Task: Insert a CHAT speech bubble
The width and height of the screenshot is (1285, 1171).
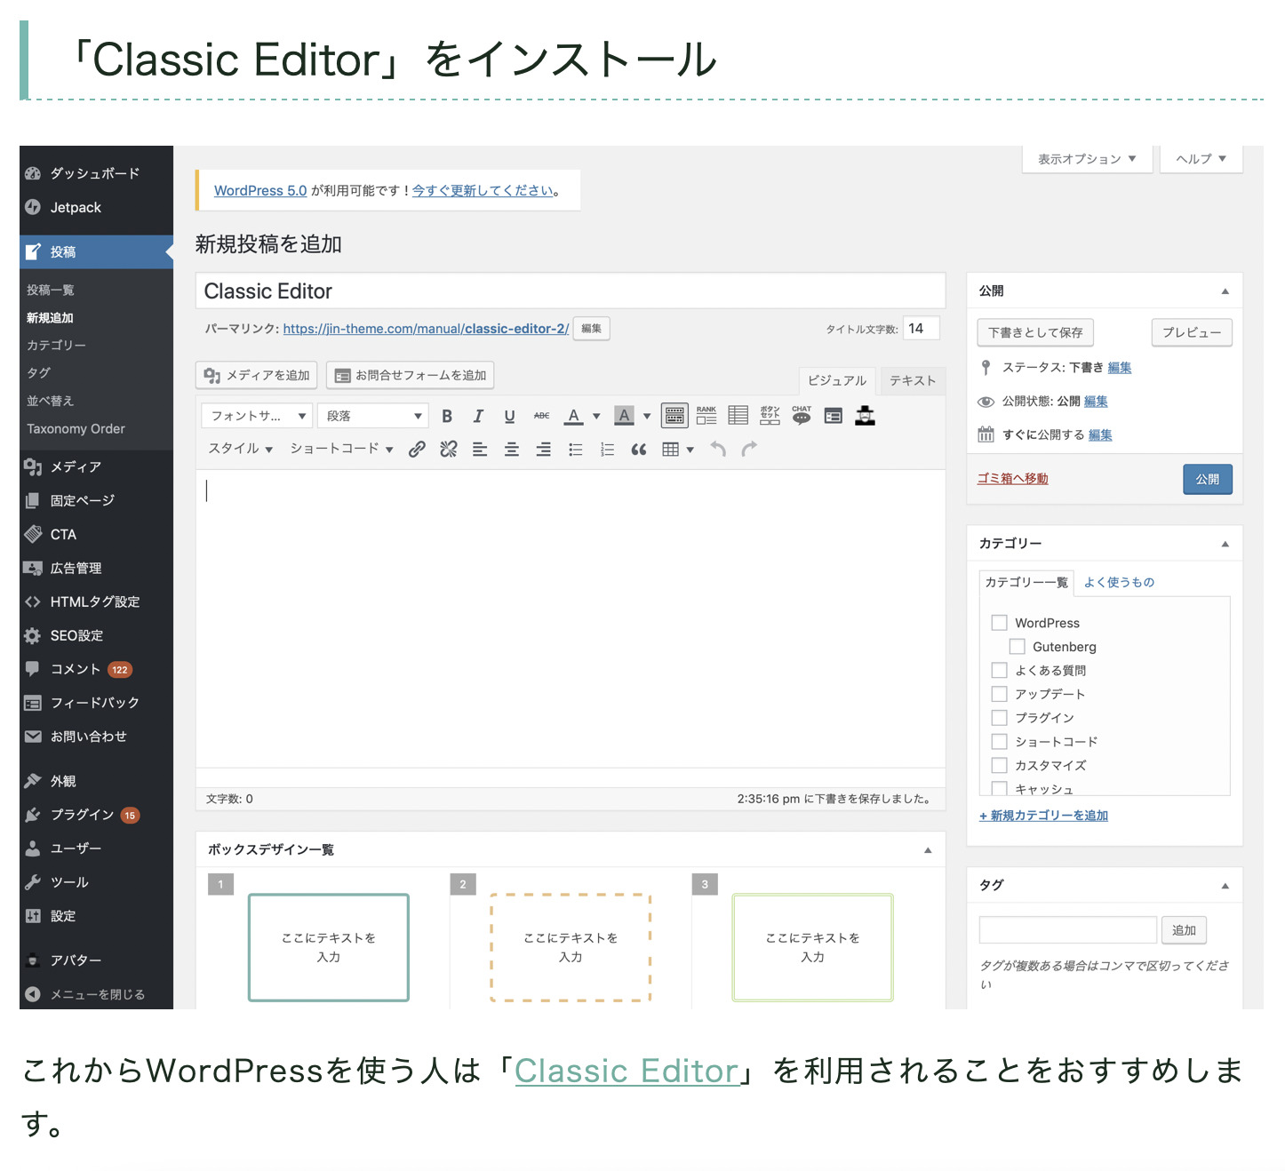Action: [802, 415]
